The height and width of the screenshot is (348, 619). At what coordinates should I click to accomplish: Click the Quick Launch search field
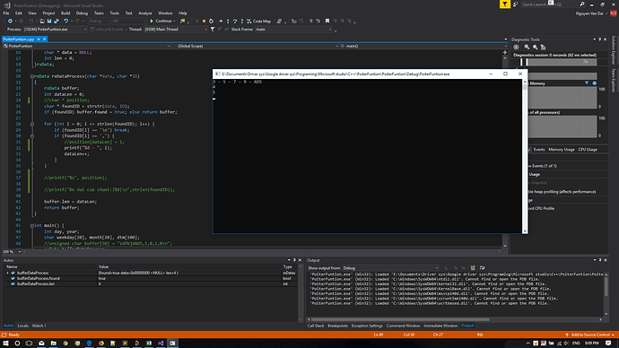pos(549,4)
